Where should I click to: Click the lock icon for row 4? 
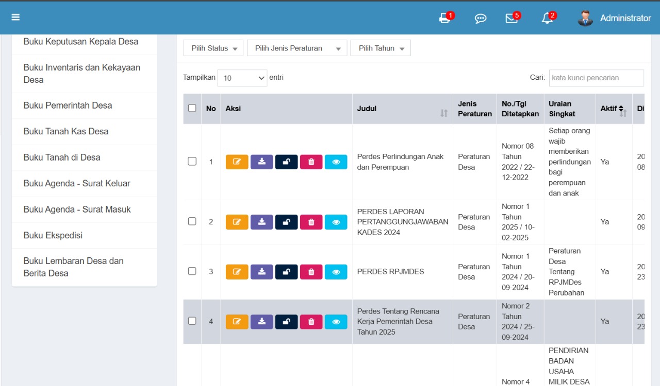click(x=286, y=322)
